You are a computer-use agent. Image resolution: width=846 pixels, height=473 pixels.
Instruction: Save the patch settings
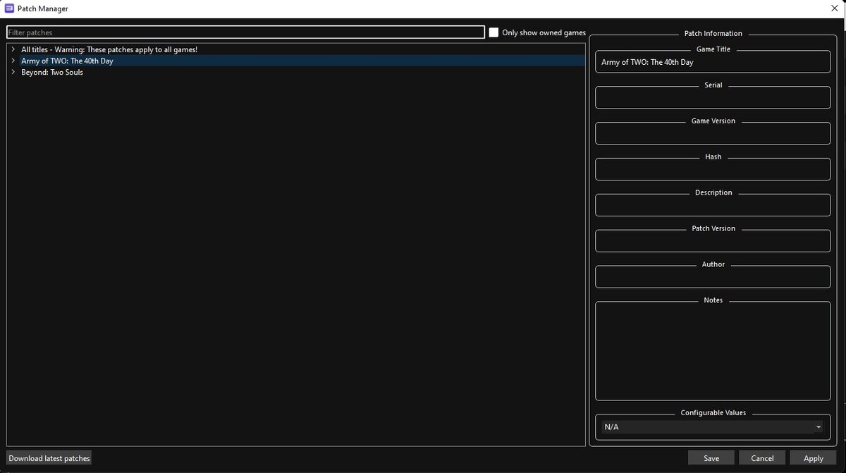click(711, 458)
